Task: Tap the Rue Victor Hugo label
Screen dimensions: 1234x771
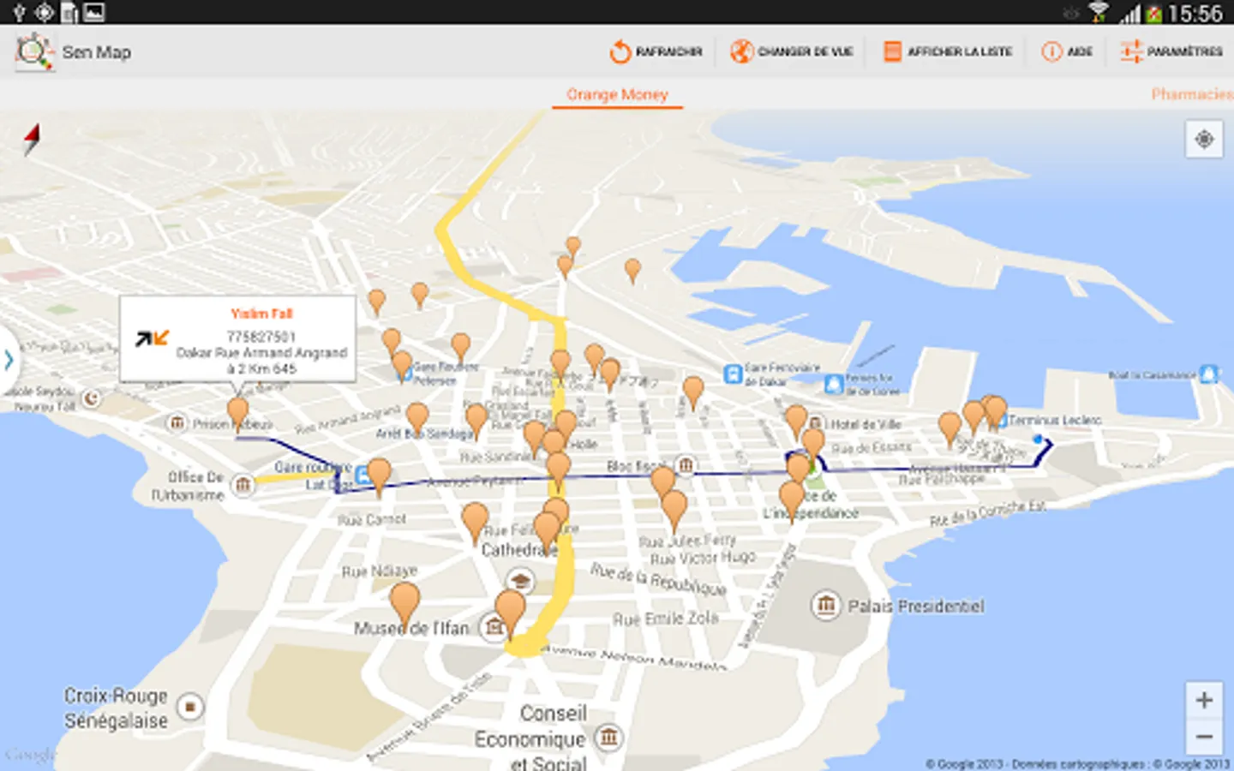Action: tap(703, 558)
